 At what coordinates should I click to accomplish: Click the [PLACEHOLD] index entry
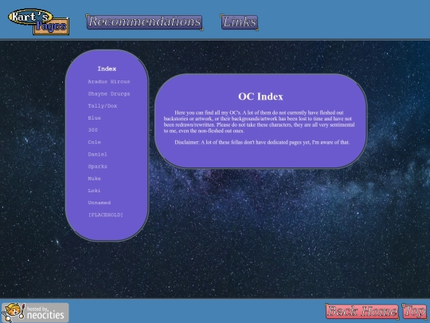pos(106,215)
